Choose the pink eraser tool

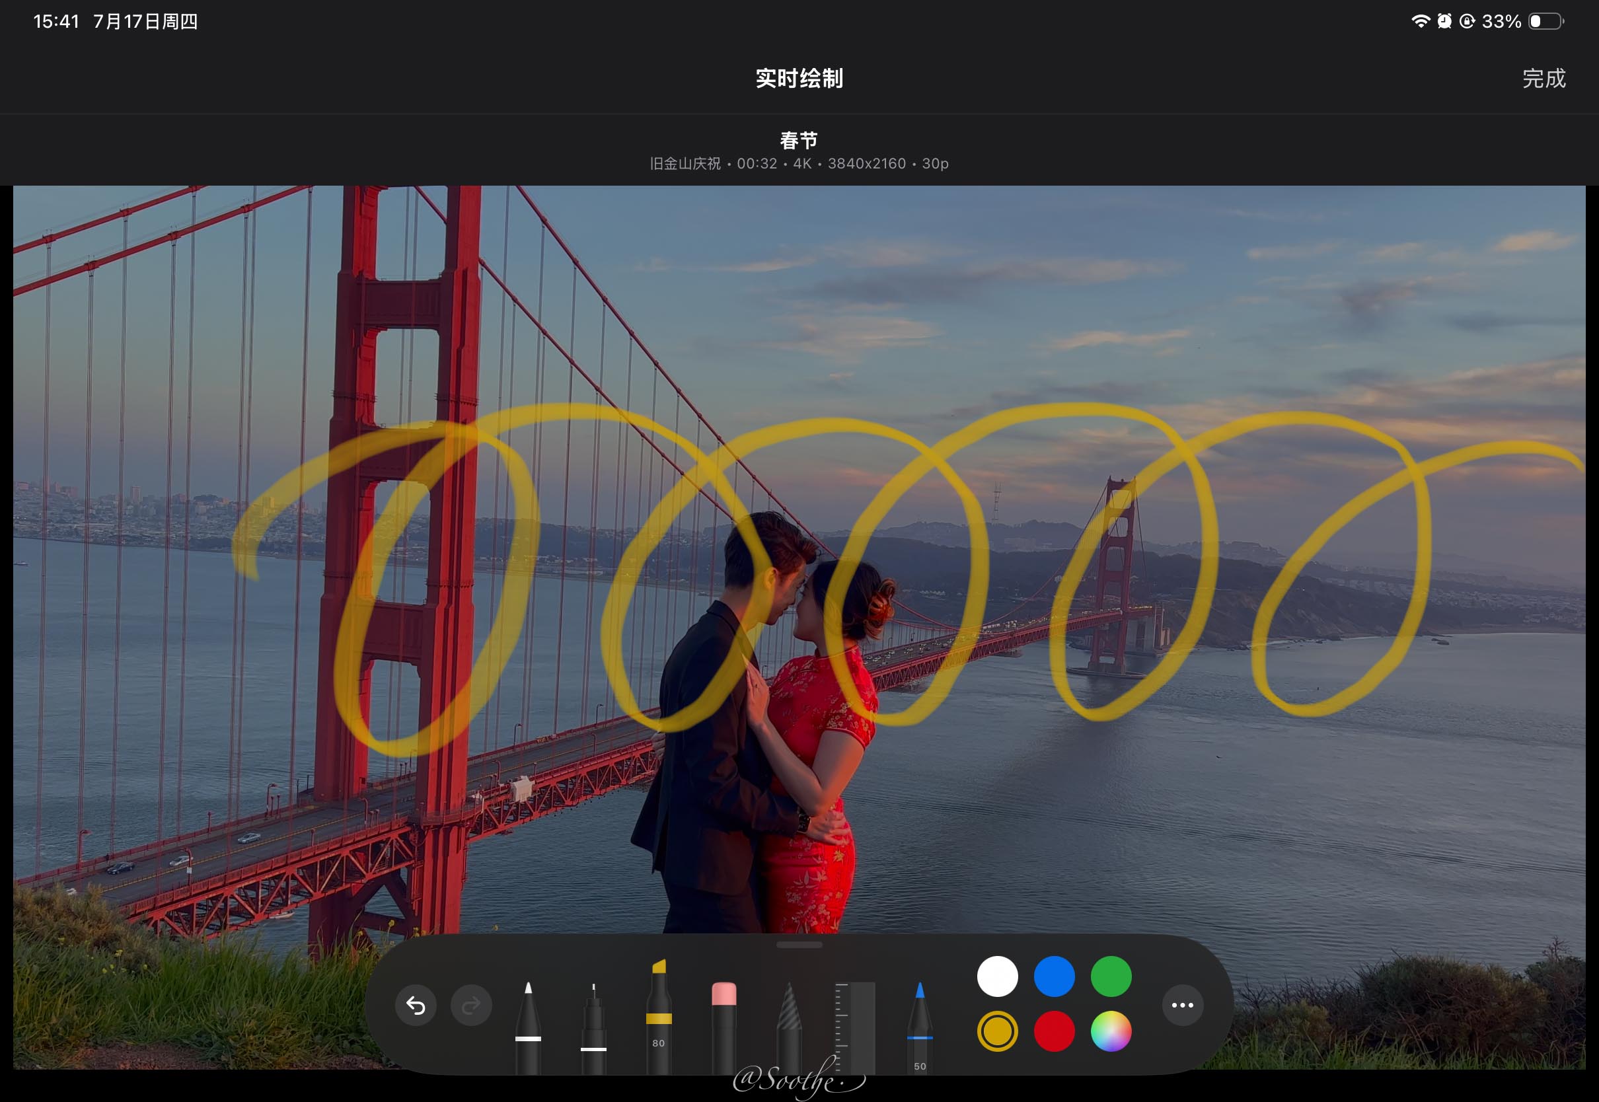[x=724, y=1023]
